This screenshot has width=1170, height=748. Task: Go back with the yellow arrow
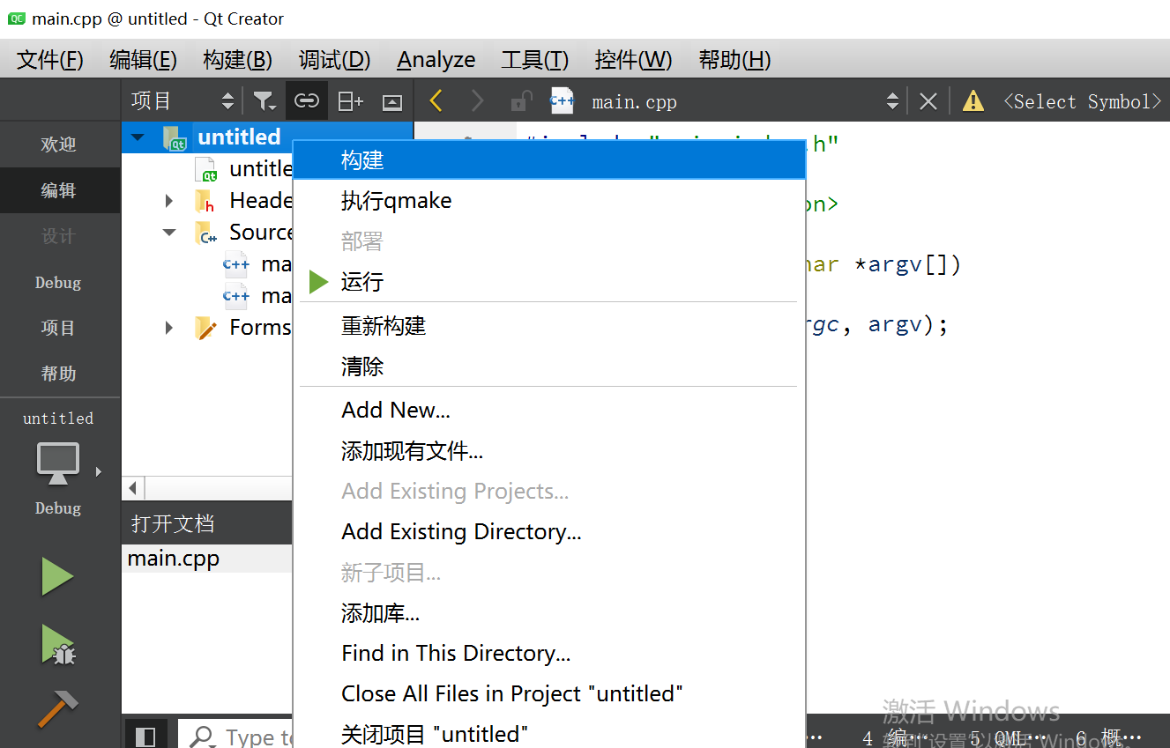(x=436, y=101)
